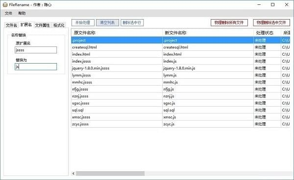Open the 帮助 menu
294x180 pixels.
[x=22, y=13]
